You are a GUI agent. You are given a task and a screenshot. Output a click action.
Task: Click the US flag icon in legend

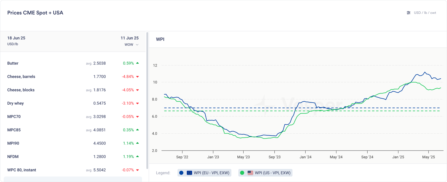[250, 173]
